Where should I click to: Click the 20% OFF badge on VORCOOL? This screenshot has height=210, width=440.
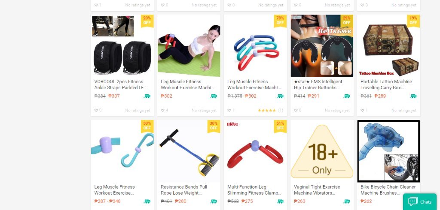point(147,21)
